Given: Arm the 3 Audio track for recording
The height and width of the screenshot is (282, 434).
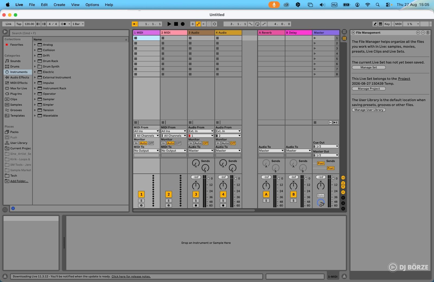Looking at the screenshot, I should pos(196,205).
